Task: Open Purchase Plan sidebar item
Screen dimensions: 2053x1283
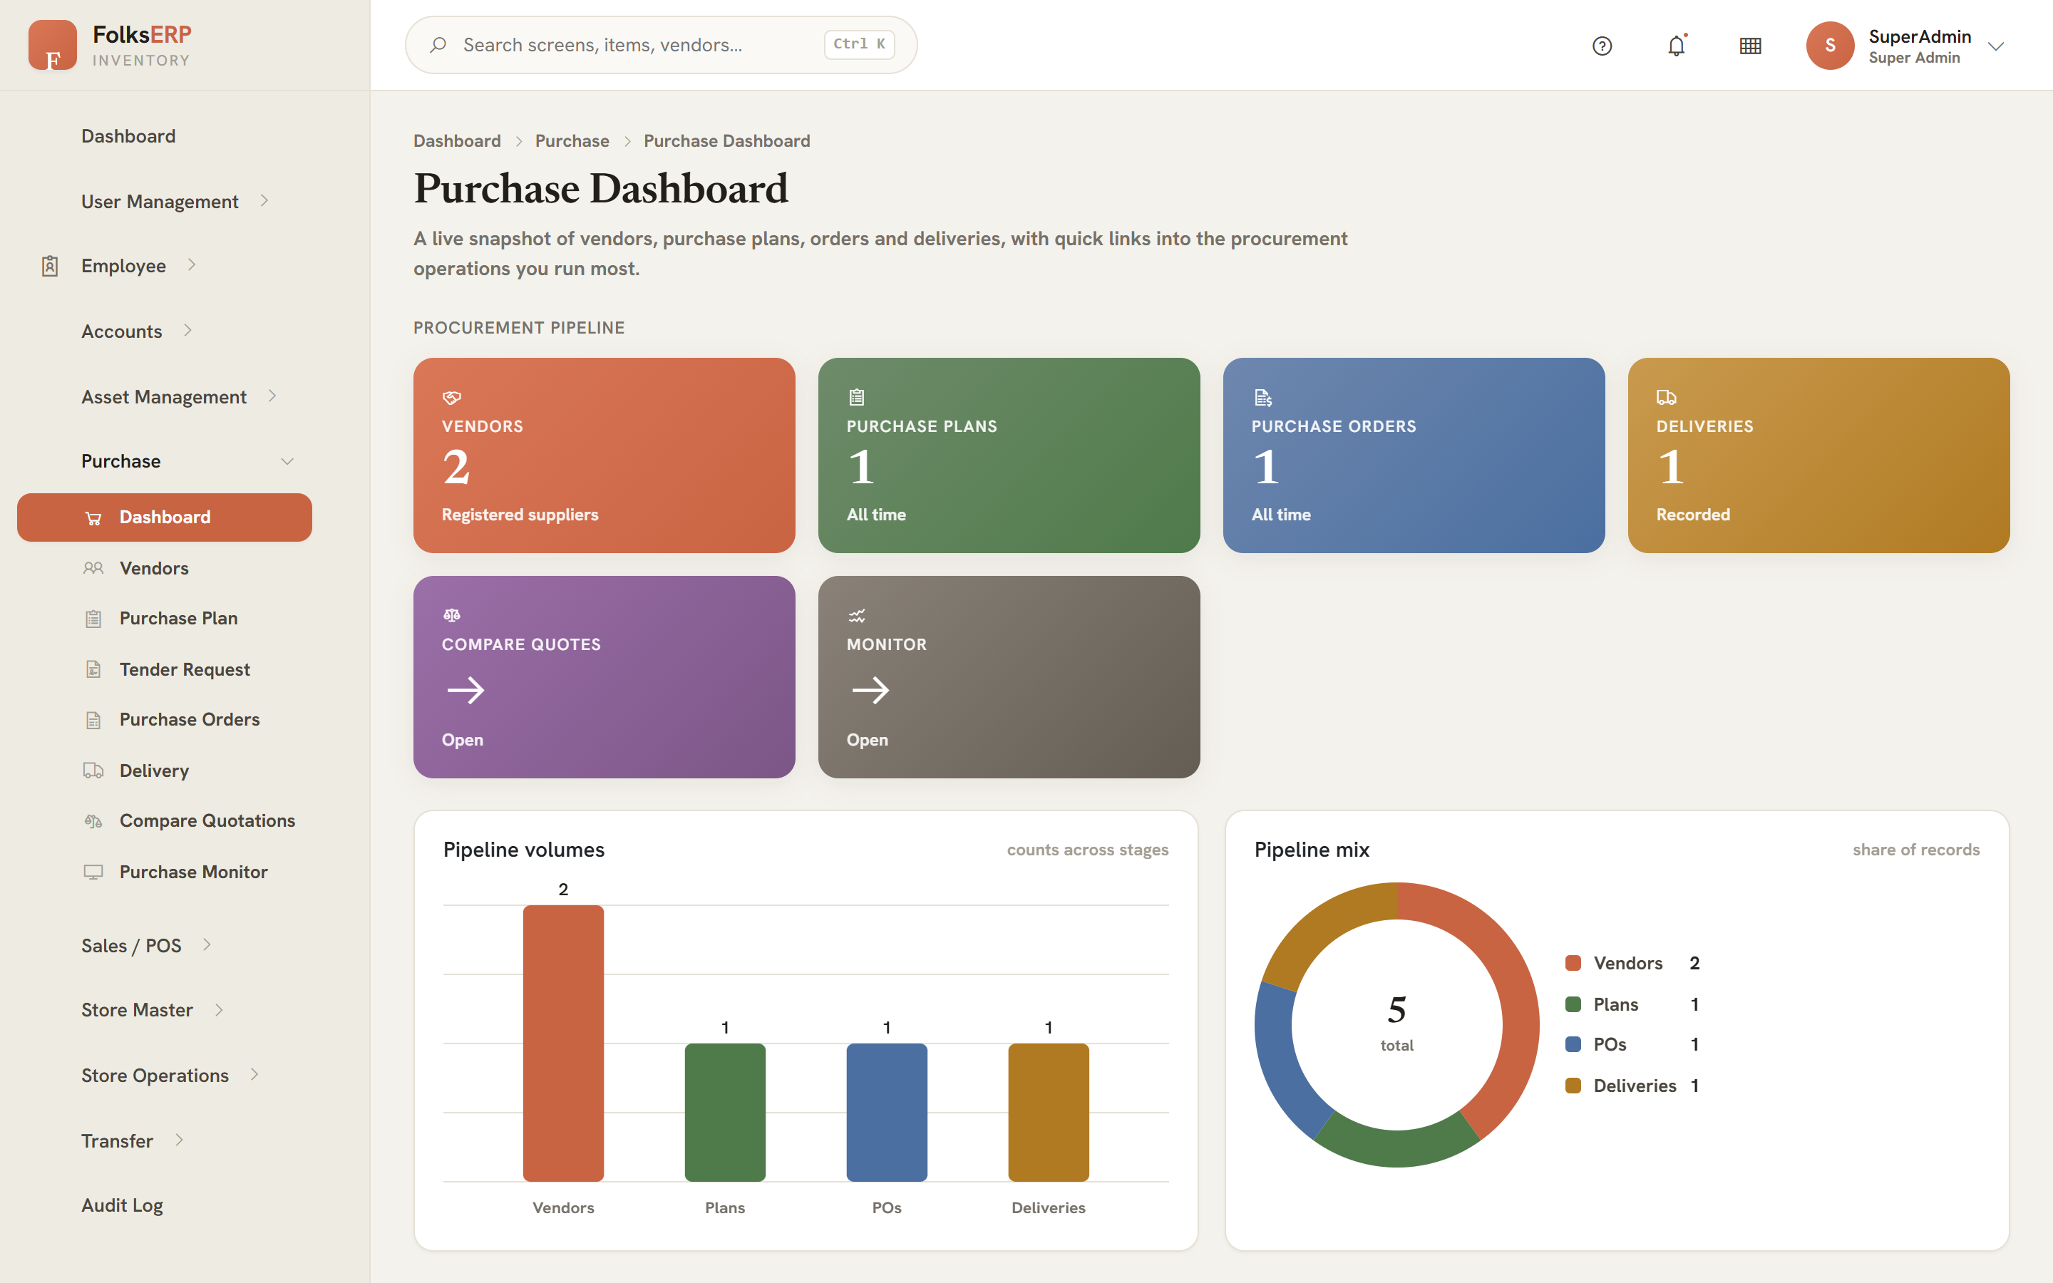Action: [x=165, y=619]
